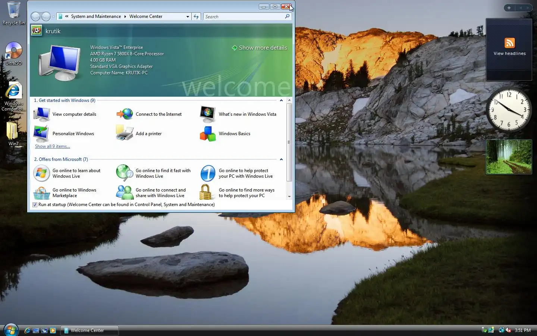
Task: Click Windows Vista Enterprise text
Action: tap(116, 47)
